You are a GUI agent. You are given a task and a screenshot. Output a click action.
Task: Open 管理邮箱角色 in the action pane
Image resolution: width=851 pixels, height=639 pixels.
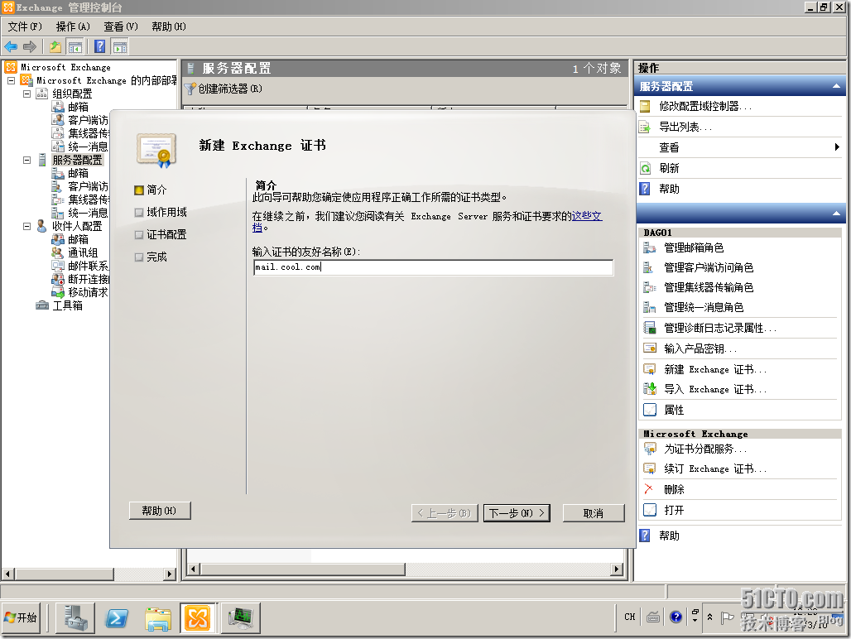click(701, 247)
